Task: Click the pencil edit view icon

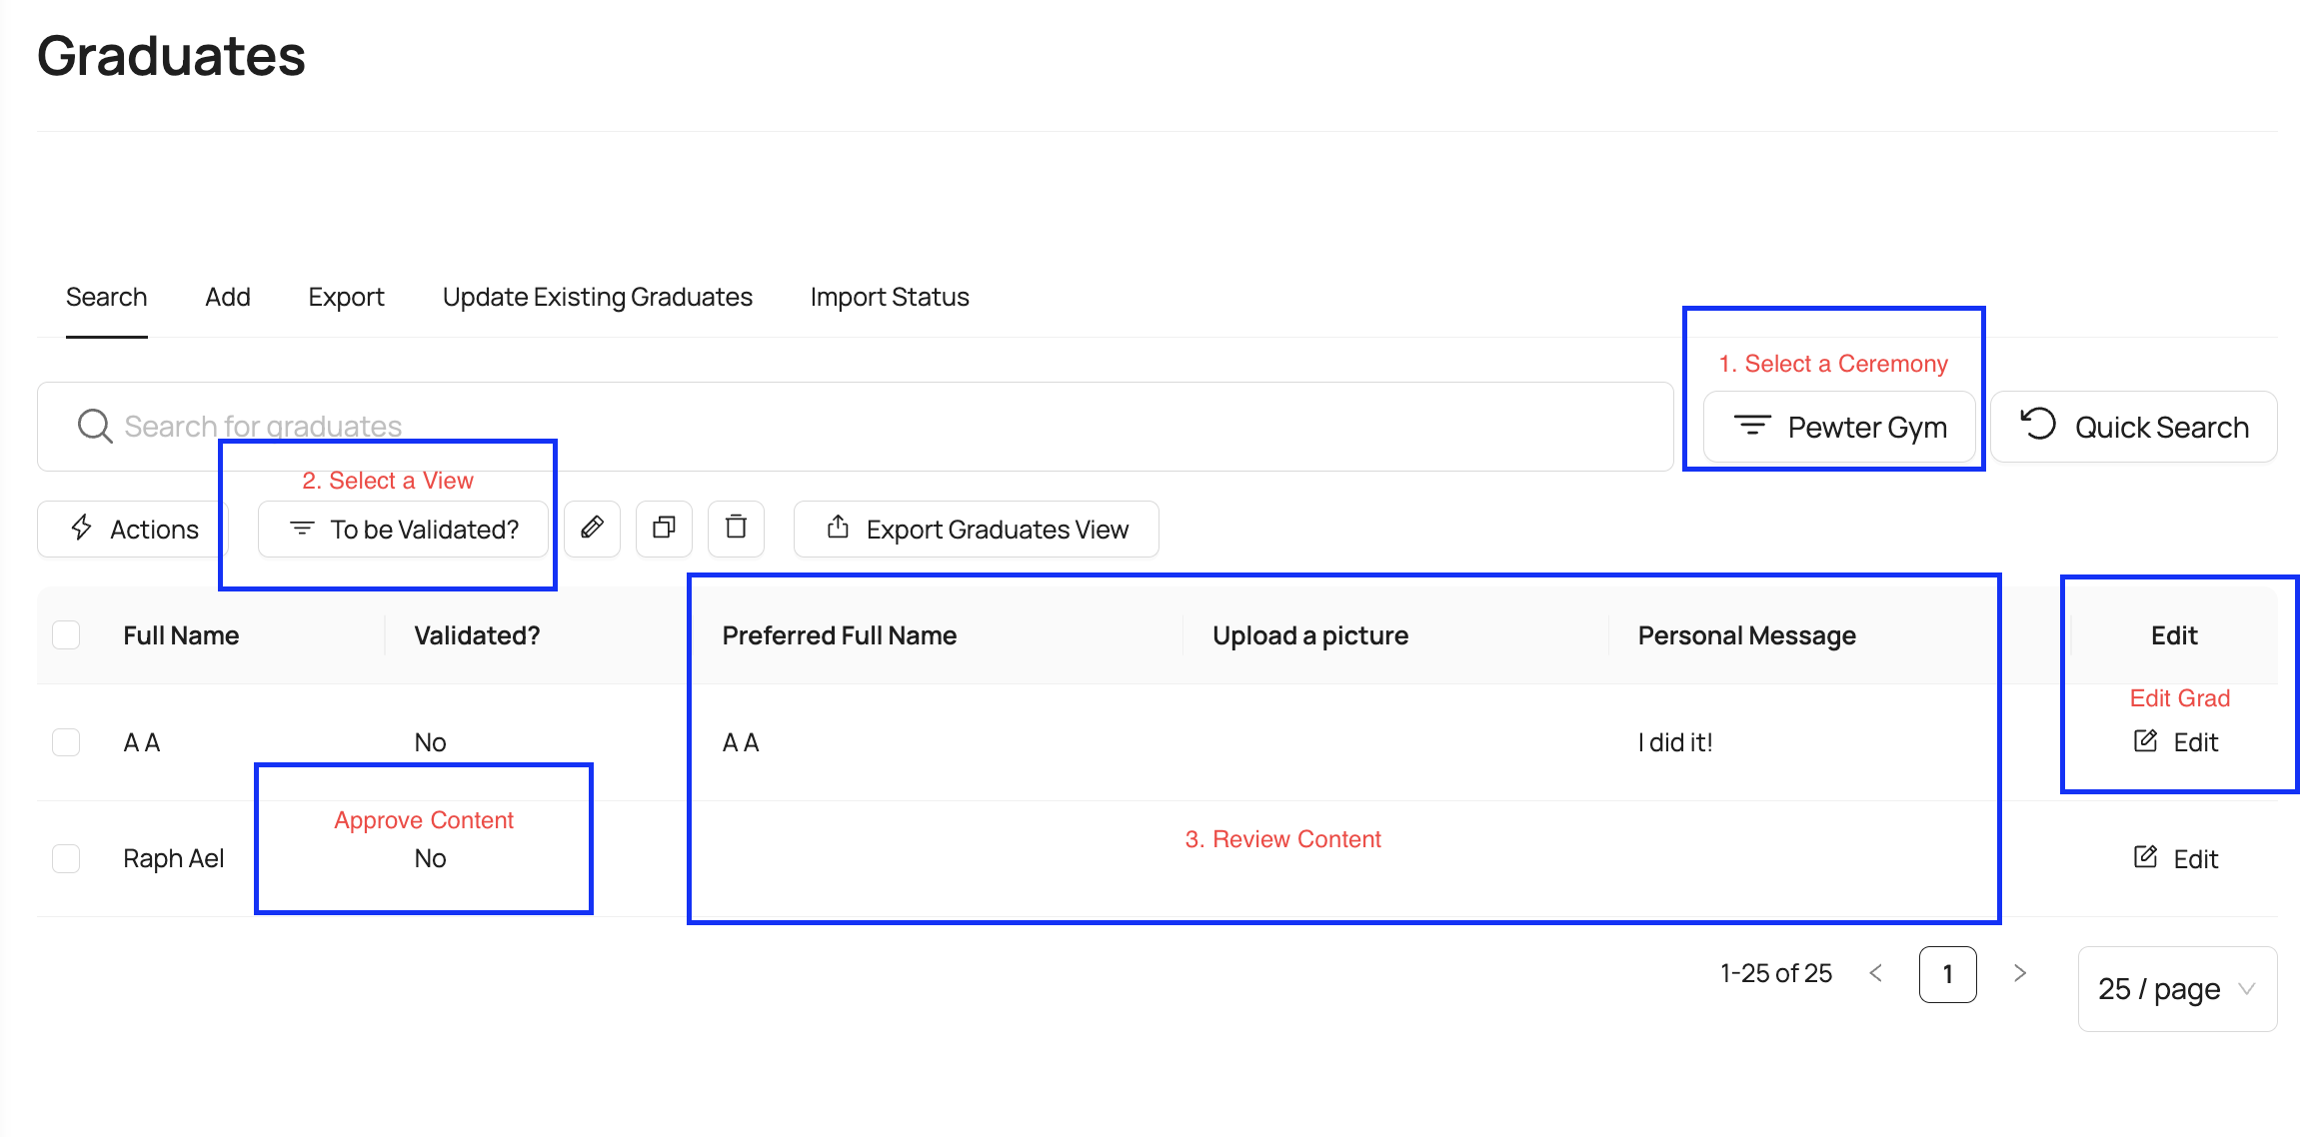Action: [592, 528]
